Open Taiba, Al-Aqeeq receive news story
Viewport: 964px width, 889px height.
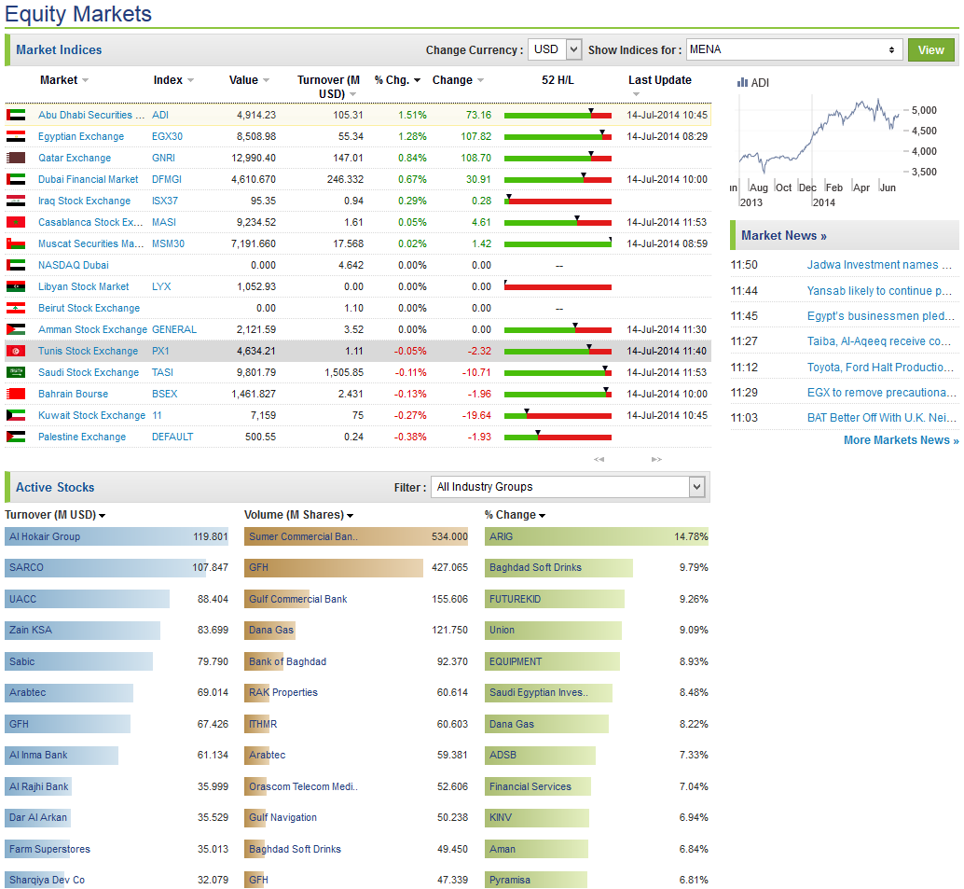879,341
